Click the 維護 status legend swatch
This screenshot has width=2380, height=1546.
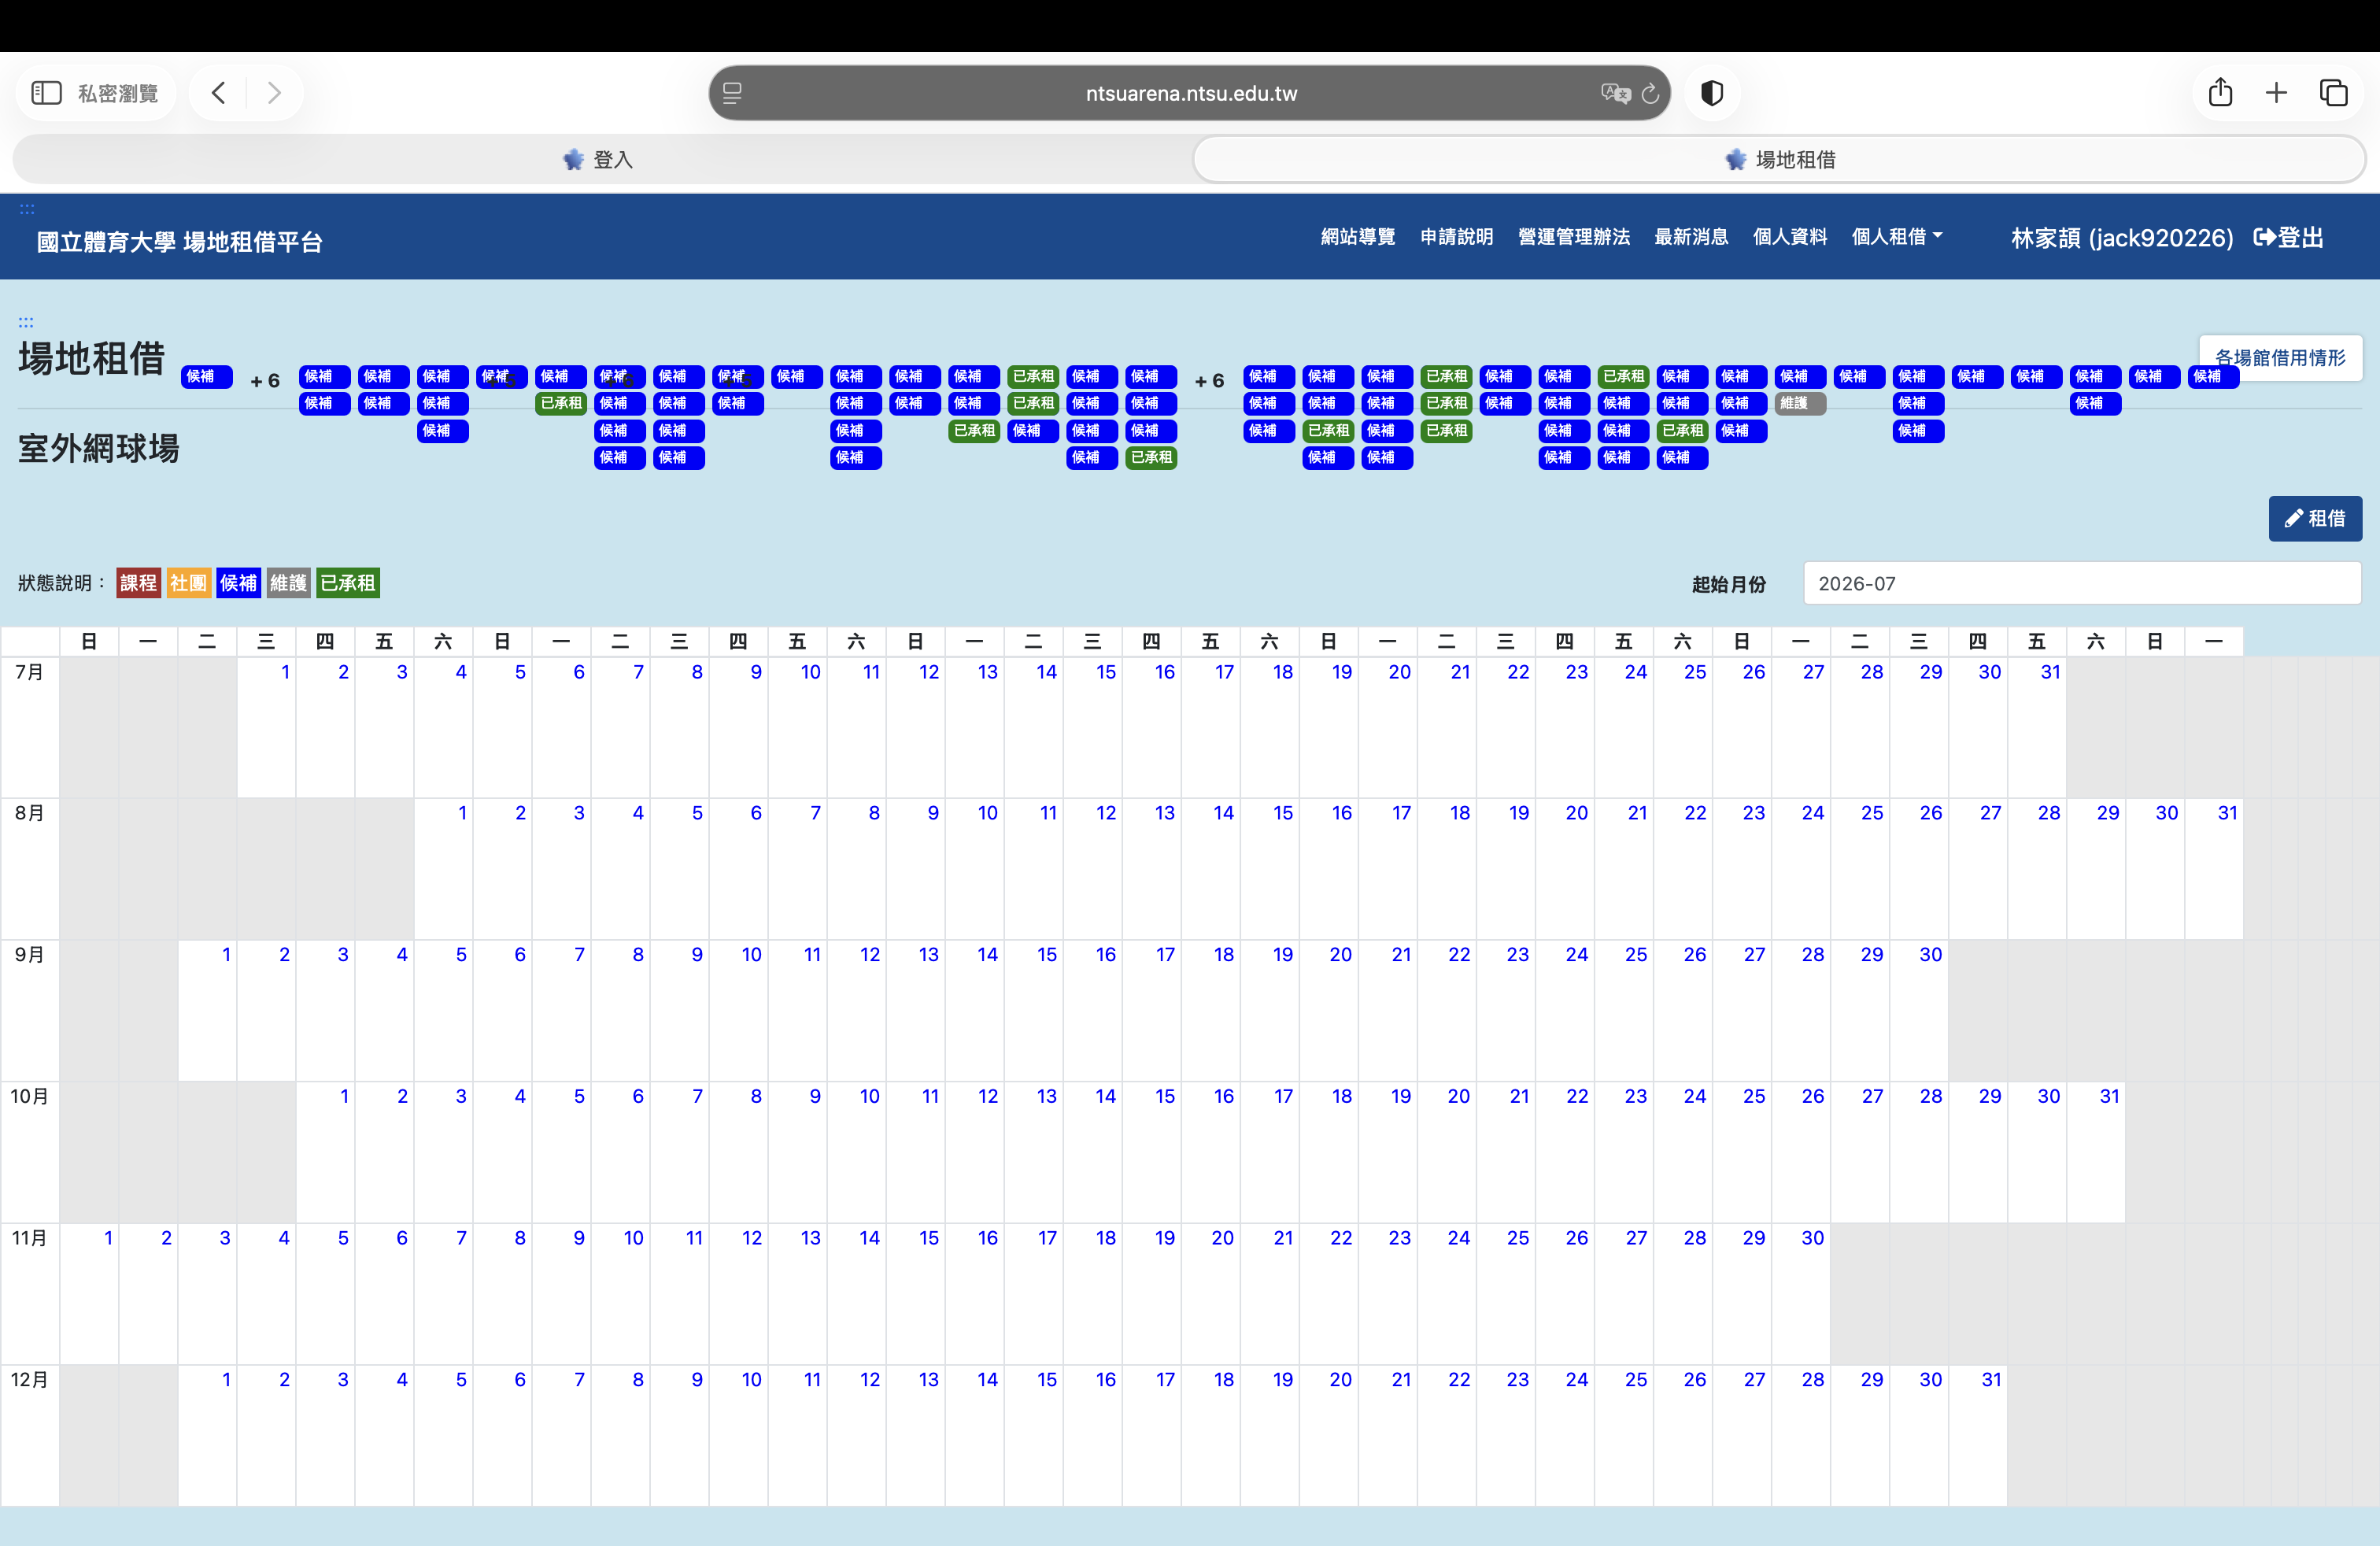tap(288, 583)
